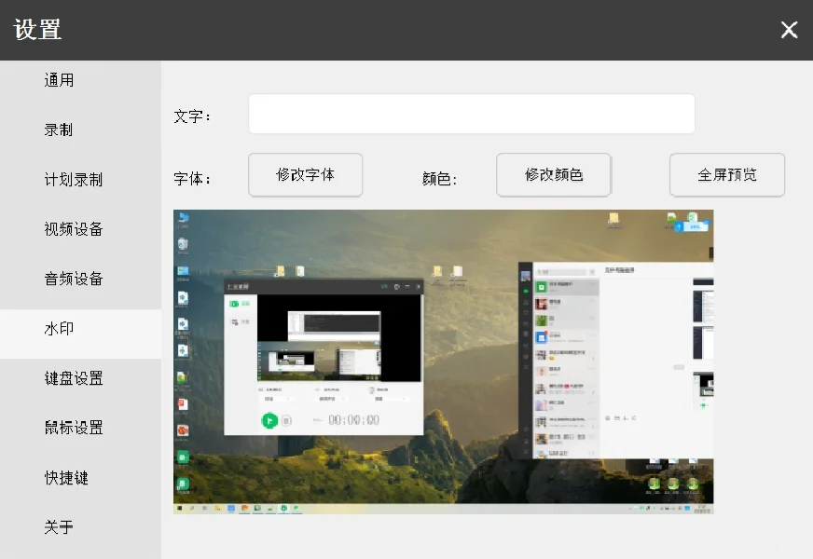Click the center of the watermark preview
Screen dimensions: 813x559
(443, 361)
